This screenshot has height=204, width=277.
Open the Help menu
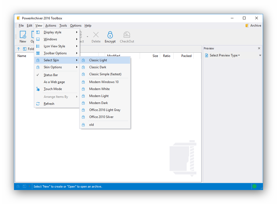point(88,26)
